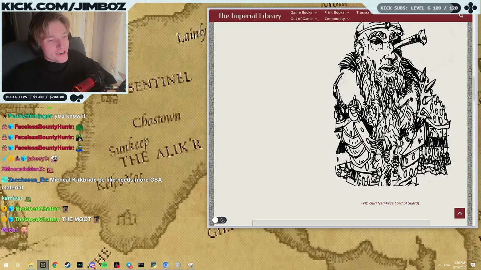Open Discord from the taskbar
Screen dimensions: 481x270
click(92, 265)
